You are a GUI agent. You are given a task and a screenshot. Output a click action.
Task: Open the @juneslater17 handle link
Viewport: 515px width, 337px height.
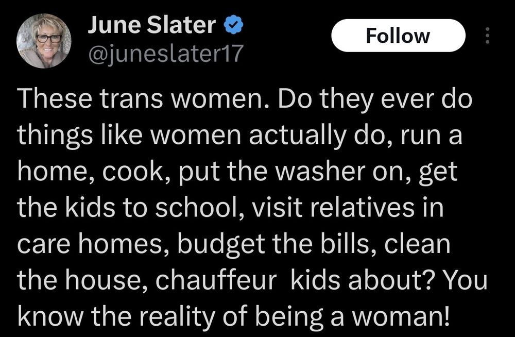[x=166, y=54]
